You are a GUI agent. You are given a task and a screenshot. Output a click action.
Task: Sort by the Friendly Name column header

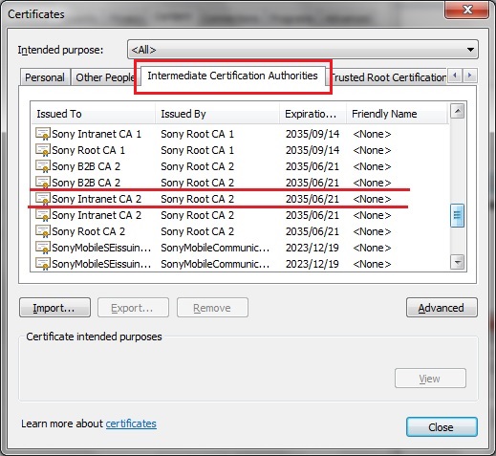click(x=398, y=114)
